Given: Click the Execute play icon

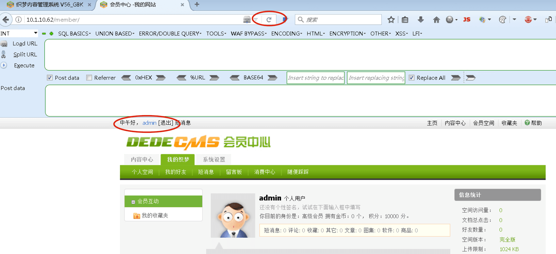Looking at the screenshot, I should [x=4, y=65].
